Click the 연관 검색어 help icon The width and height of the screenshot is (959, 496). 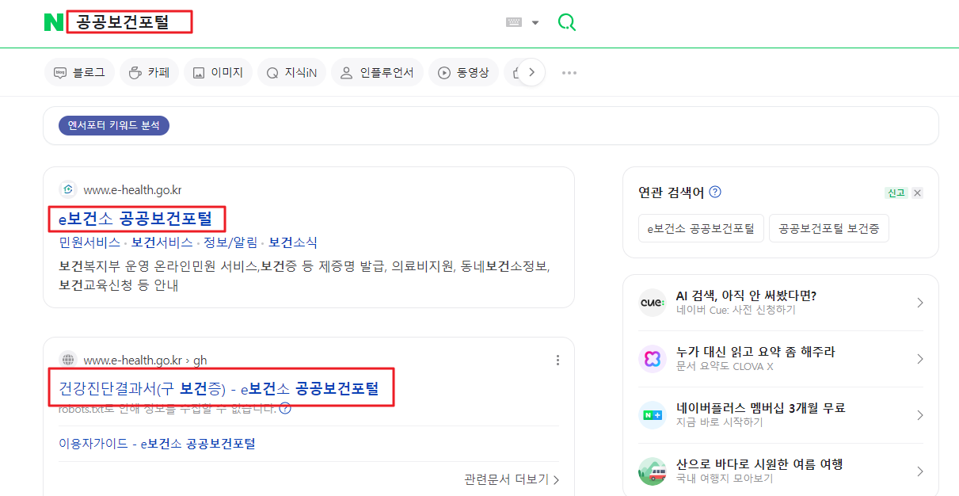[x=715, y=193]
